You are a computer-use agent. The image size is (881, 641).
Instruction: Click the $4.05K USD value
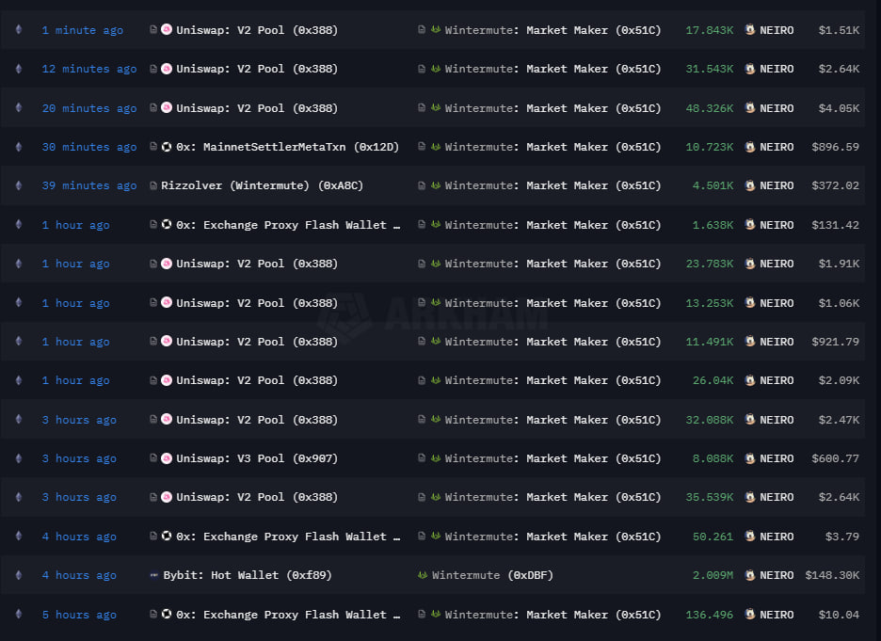[x=838, y=108]
